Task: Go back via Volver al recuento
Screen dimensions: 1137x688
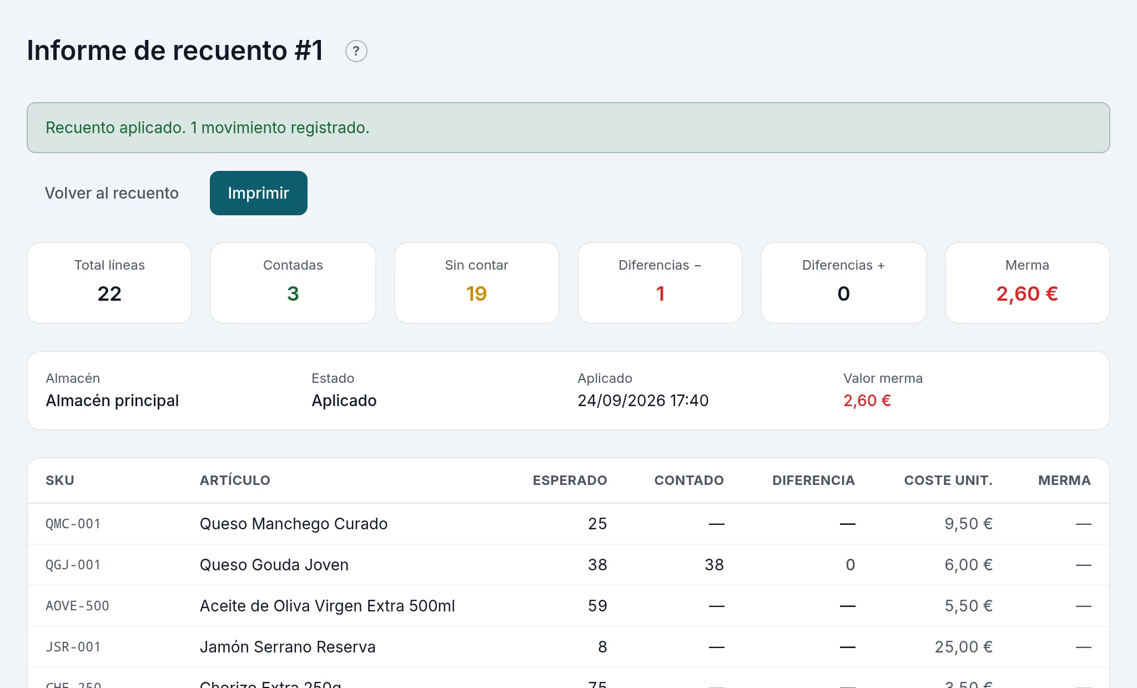Action: [112, 193]
